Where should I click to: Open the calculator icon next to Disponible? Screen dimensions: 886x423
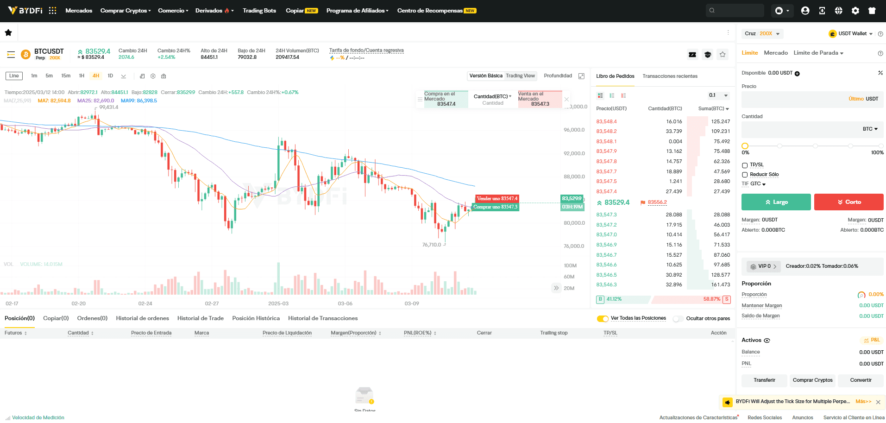click(x=880, y=73)
